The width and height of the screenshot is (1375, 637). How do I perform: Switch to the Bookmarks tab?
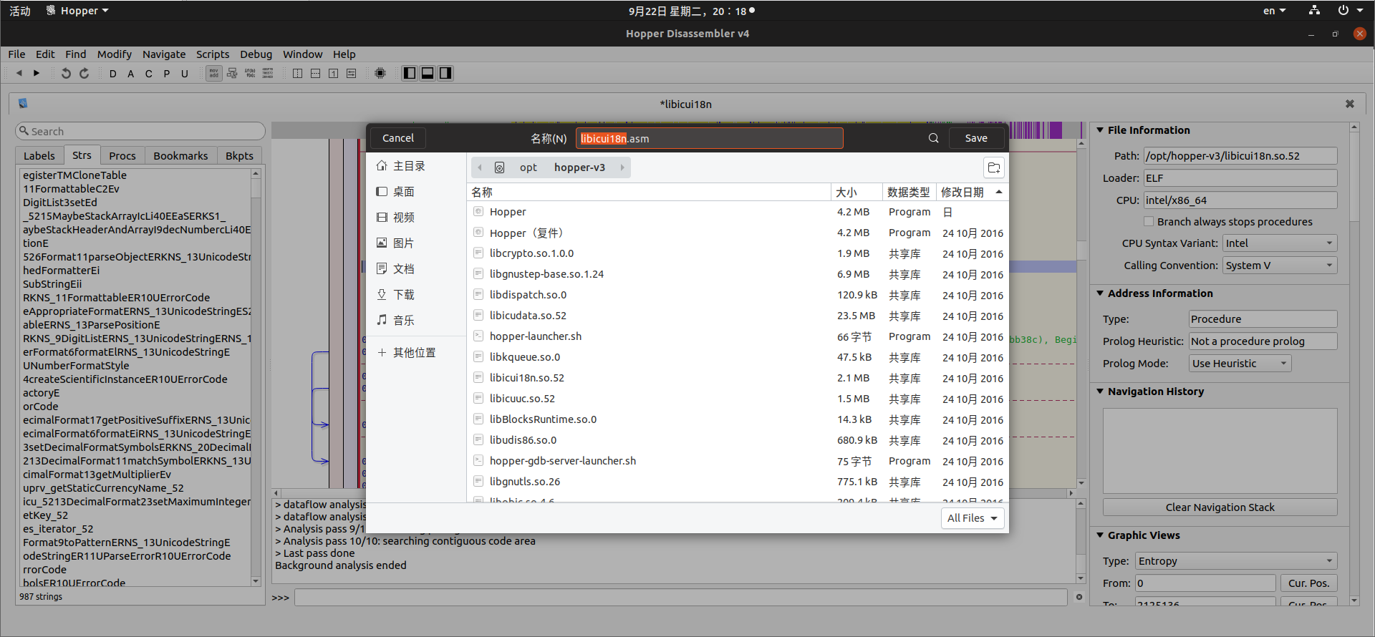[180, 156]
